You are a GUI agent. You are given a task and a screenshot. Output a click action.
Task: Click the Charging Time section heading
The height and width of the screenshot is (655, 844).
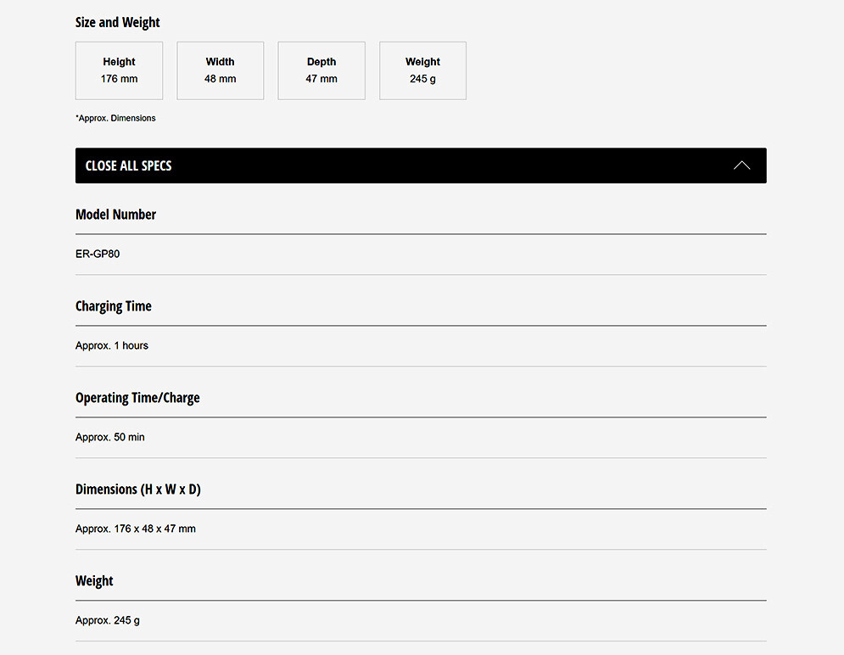pos(114,306)
